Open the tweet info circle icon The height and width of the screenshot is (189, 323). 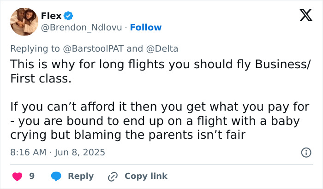305,152
